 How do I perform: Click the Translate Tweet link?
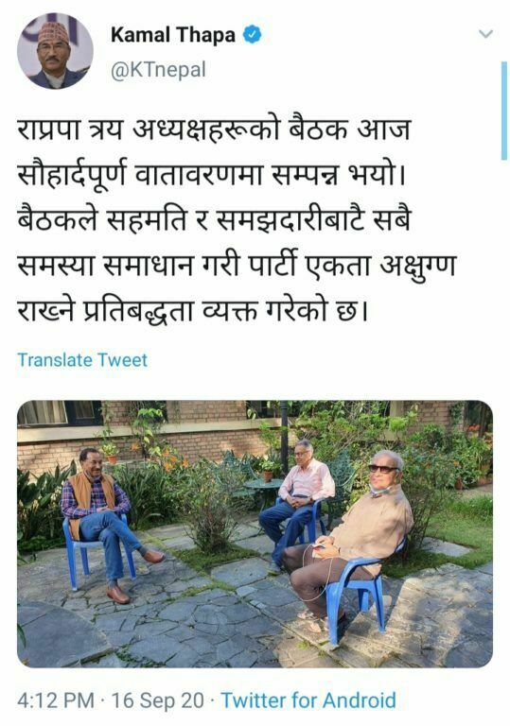pos(82,360)
